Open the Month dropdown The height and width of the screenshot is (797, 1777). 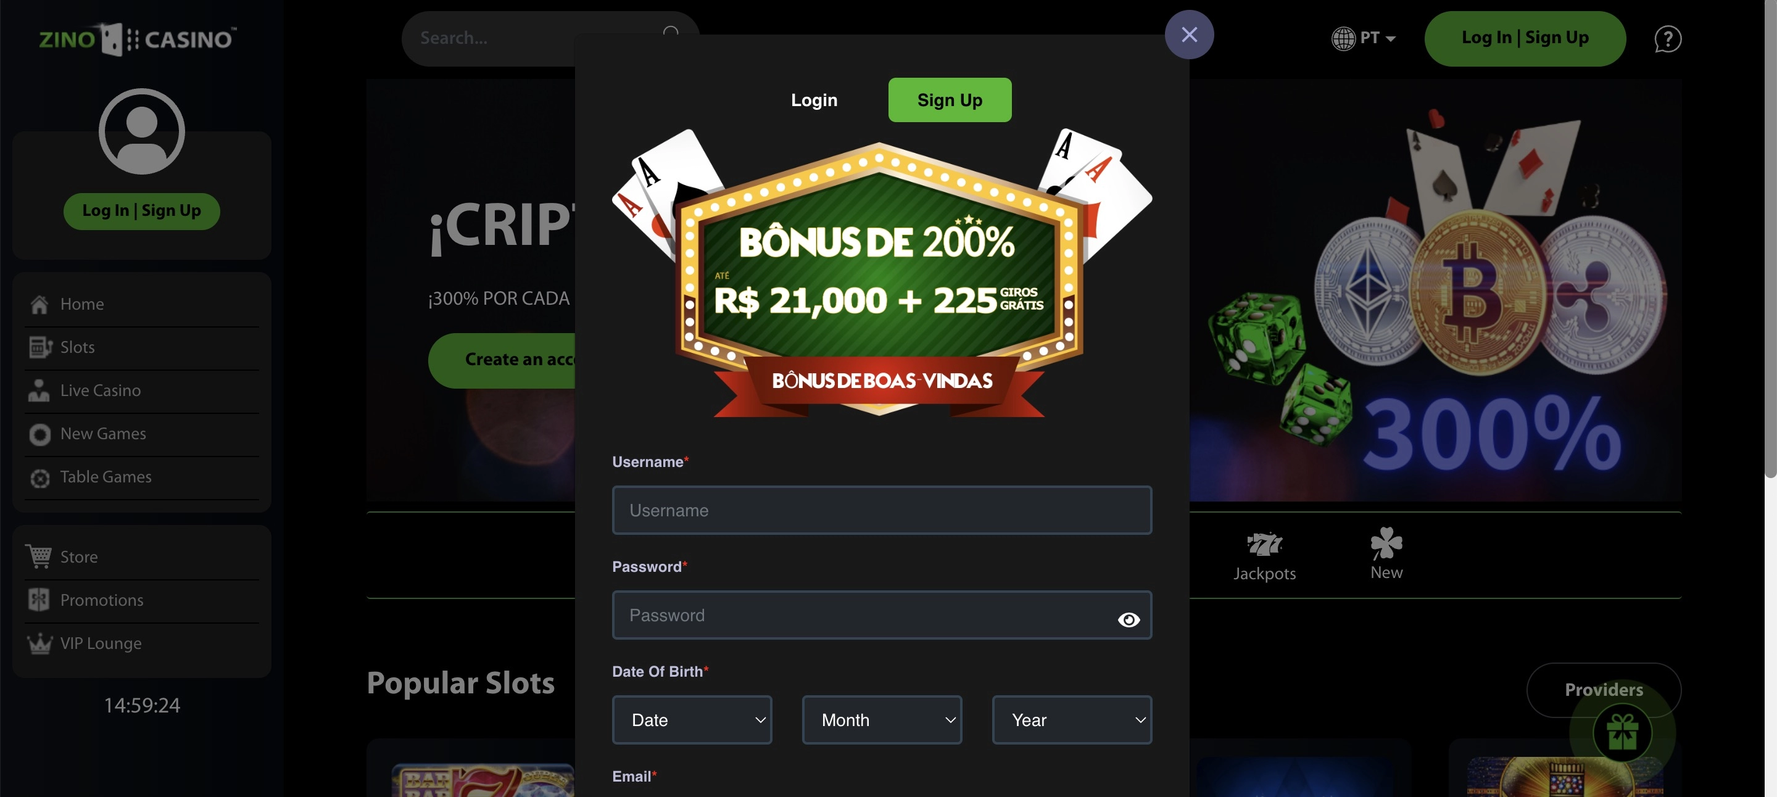point(882,719)
